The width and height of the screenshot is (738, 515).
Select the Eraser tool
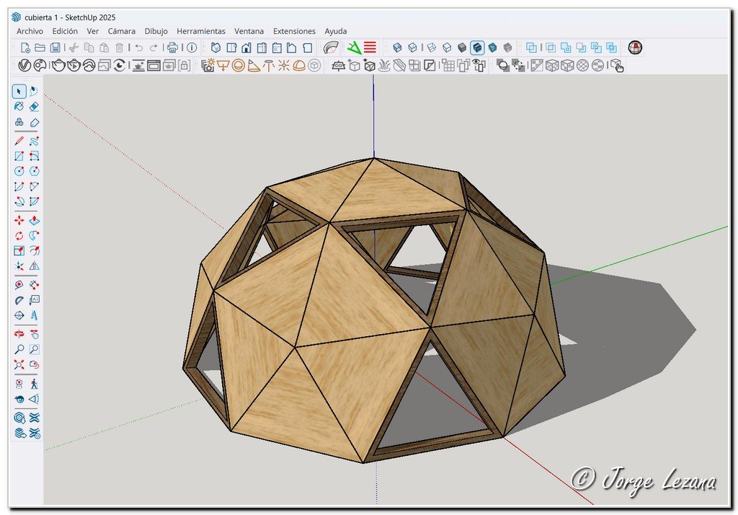pos(34,107)
